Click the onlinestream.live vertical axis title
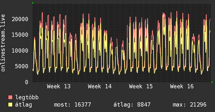215x112 pixels. [x=3, y=43]
